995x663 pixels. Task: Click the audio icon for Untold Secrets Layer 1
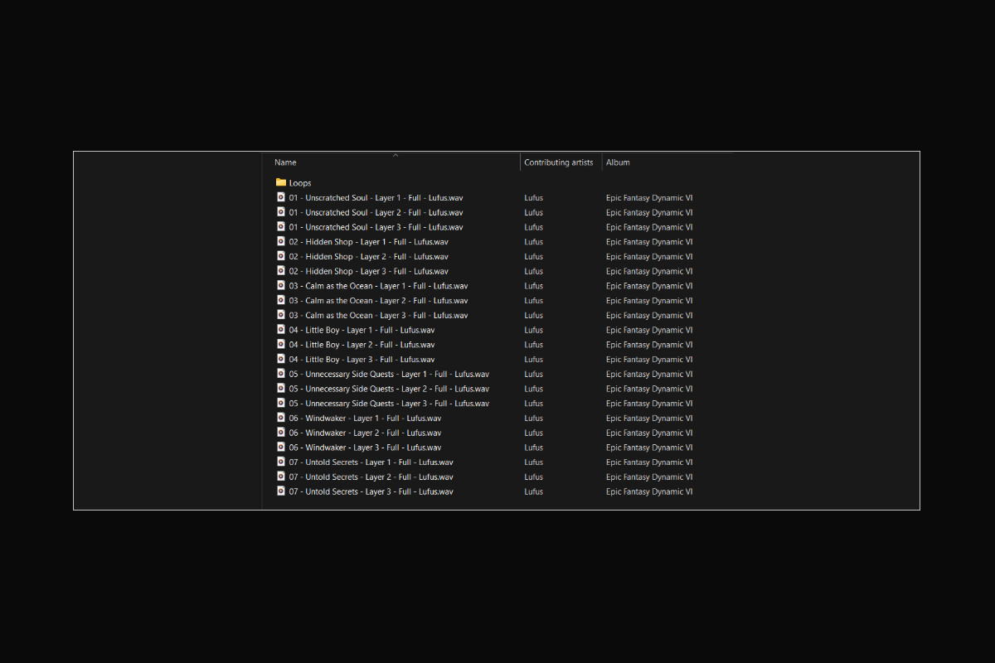(x=280, y=462)
